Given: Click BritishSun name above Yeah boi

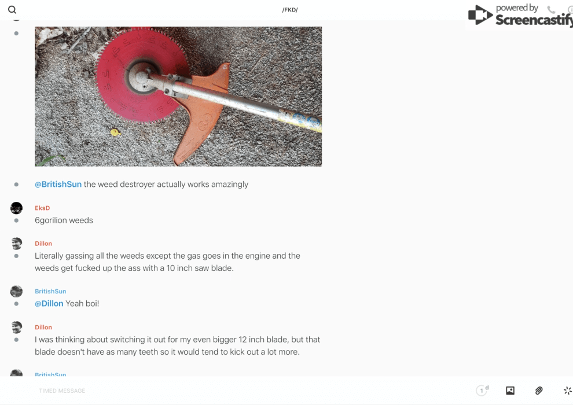Looking at the screenshot, I should coord(50,291).
